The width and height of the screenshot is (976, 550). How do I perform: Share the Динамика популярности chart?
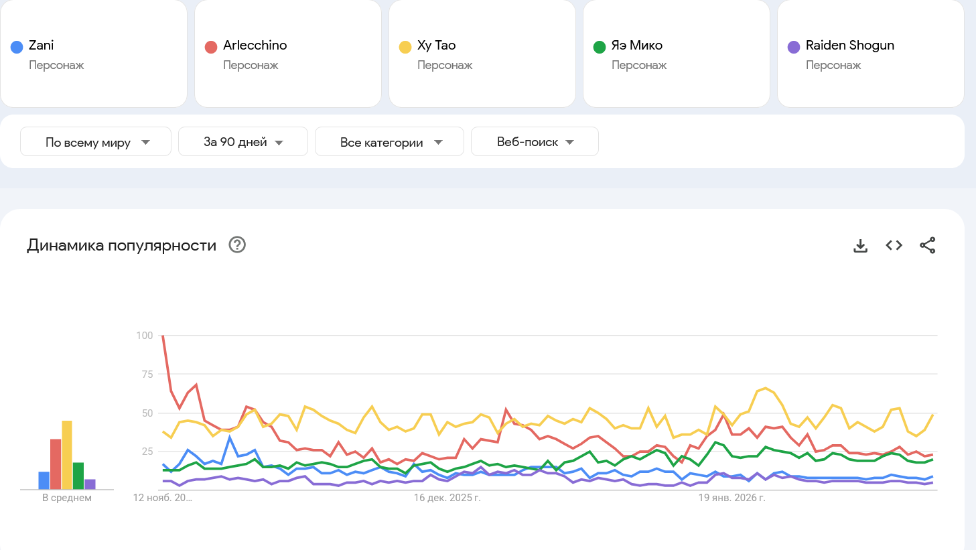coord(928,246)
